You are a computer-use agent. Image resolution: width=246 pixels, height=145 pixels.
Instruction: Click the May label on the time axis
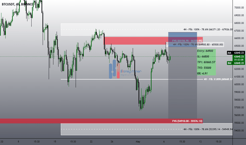pyautogui.click(x=138, y=142)
